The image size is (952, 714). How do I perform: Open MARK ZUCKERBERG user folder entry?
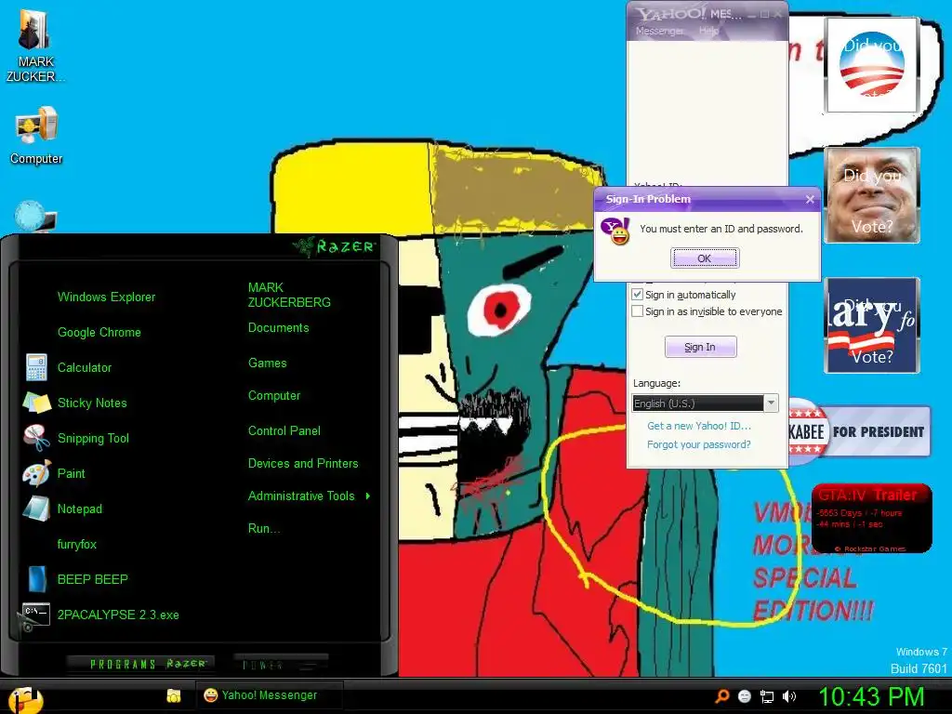point(289,295)
